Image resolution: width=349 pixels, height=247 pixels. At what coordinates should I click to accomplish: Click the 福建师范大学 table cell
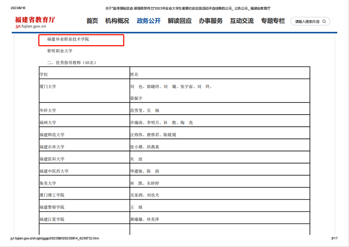(85, 133)
